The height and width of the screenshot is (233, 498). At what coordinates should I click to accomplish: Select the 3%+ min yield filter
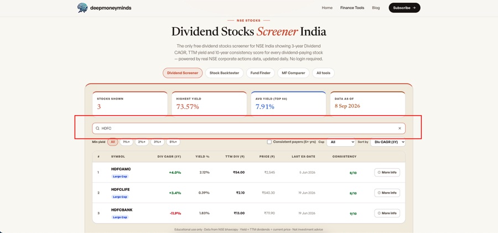[x=158, y=142]
